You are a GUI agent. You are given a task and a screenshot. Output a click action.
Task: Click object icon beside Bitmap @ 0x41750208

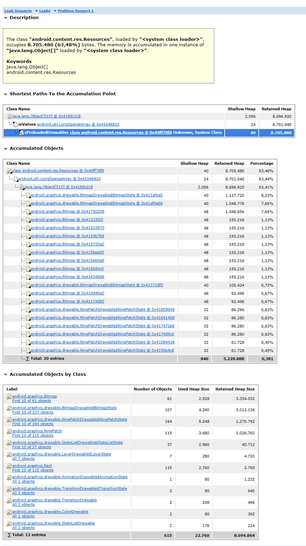click(28, 212)
